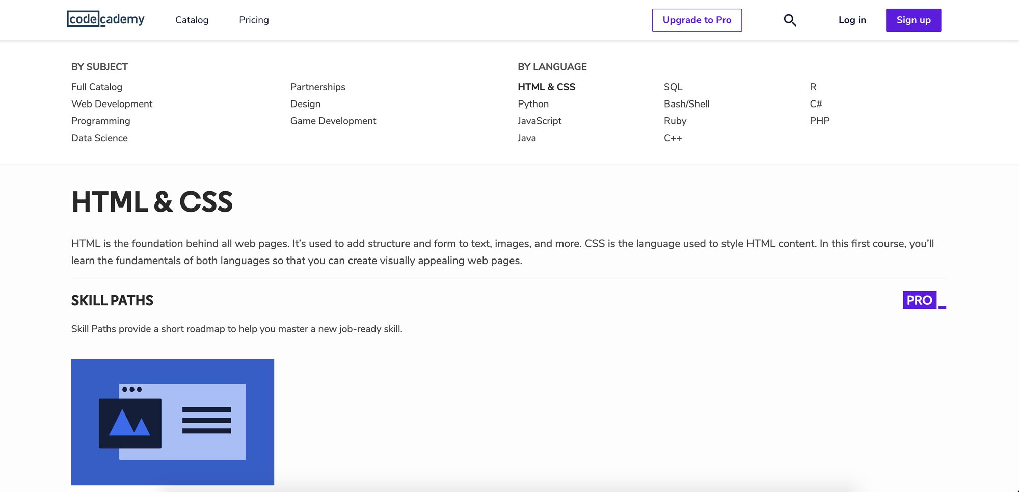Choose the C++ language
Image resolution: width=1019 pixels, height=492 pixels.
click(673, 138)
